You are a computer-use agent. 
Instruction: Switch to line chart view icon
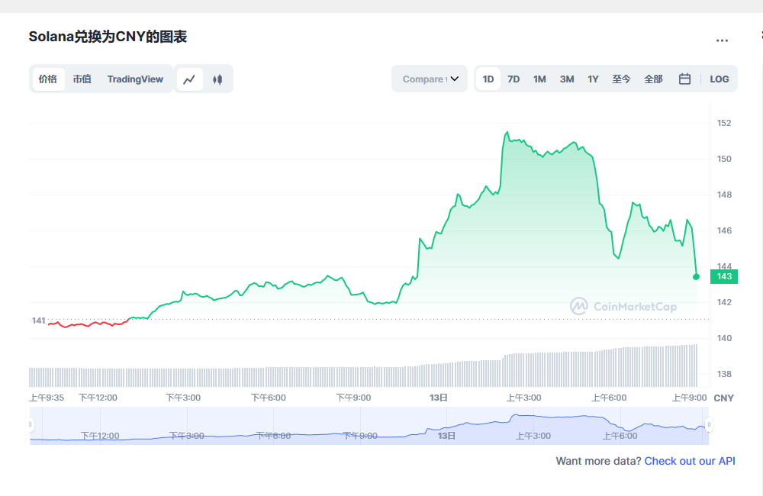189,79
